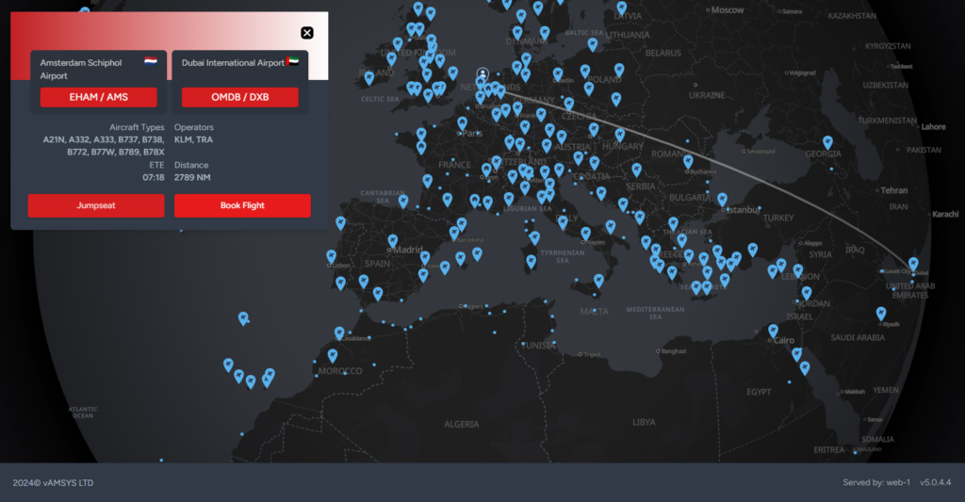The height and width of the screenshot is (502, 965).
Task: Close the route details panel
Action: [x=306, y=33]
